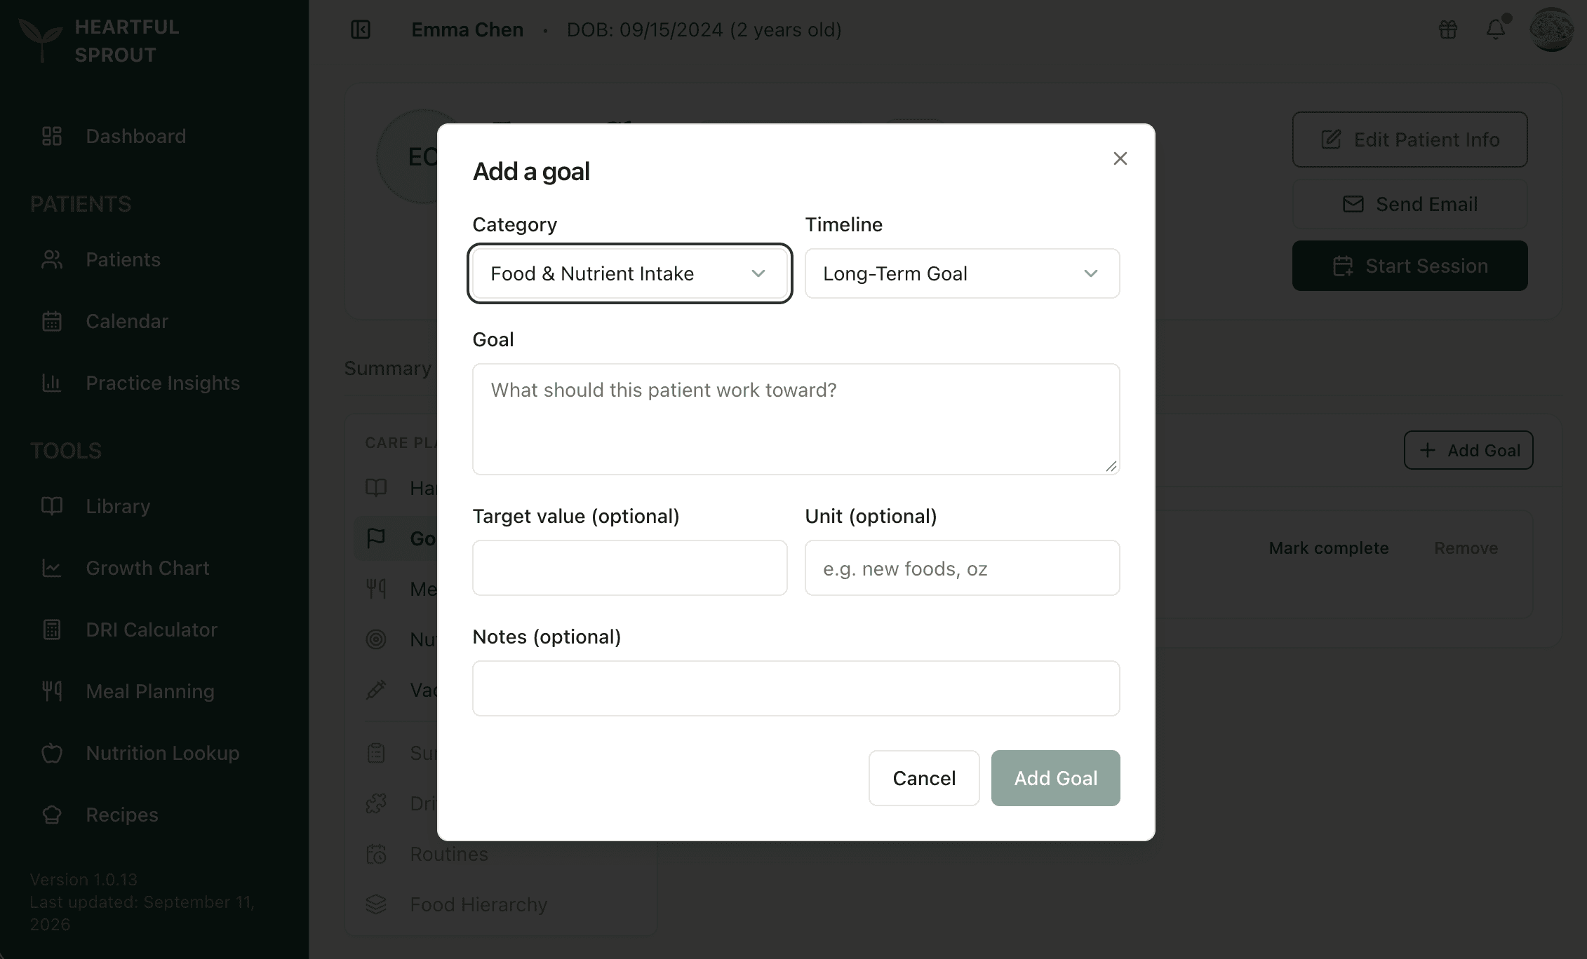
Task: Focus the Target value field
Action: point(629,568)
